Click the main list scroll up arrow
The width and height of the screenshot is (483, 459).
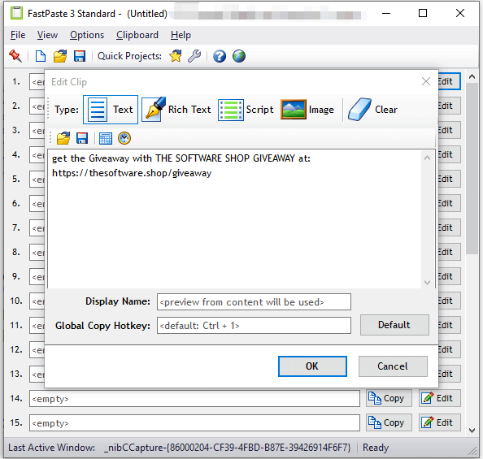[x=472, y=76]
